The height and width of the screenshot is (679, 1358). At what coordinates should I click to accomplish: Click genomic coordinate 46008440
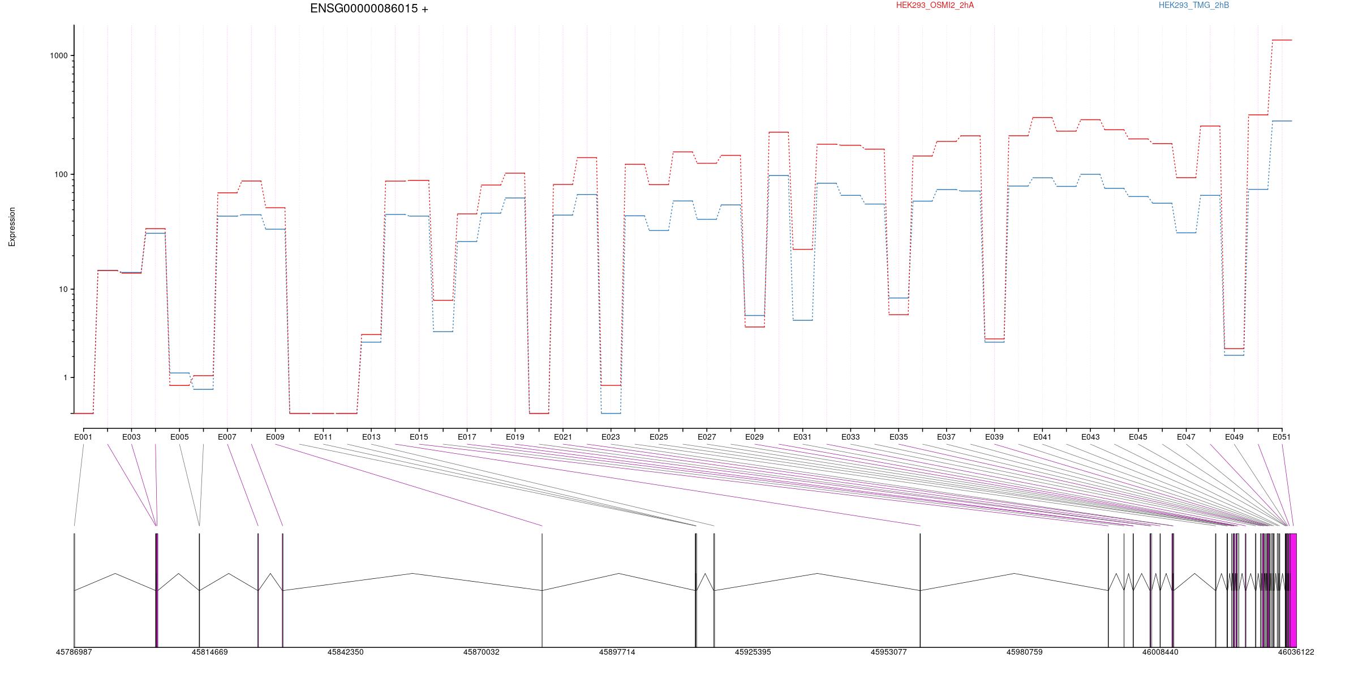(x=1161, y=652)
